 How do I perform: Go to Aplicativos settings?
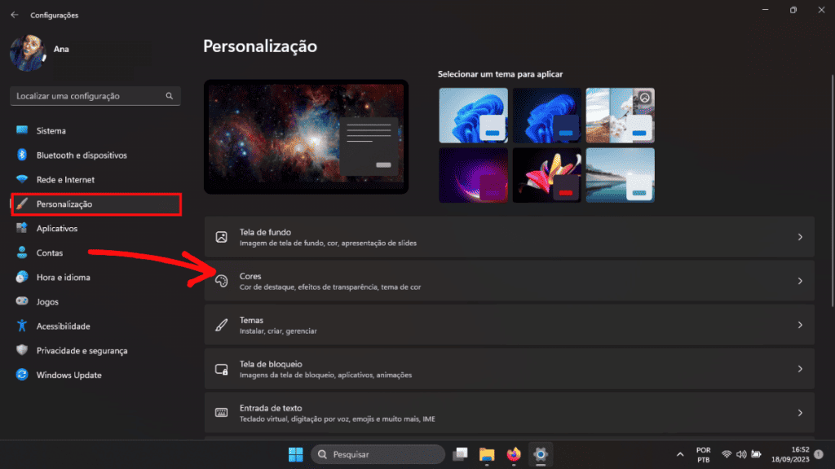96,228
